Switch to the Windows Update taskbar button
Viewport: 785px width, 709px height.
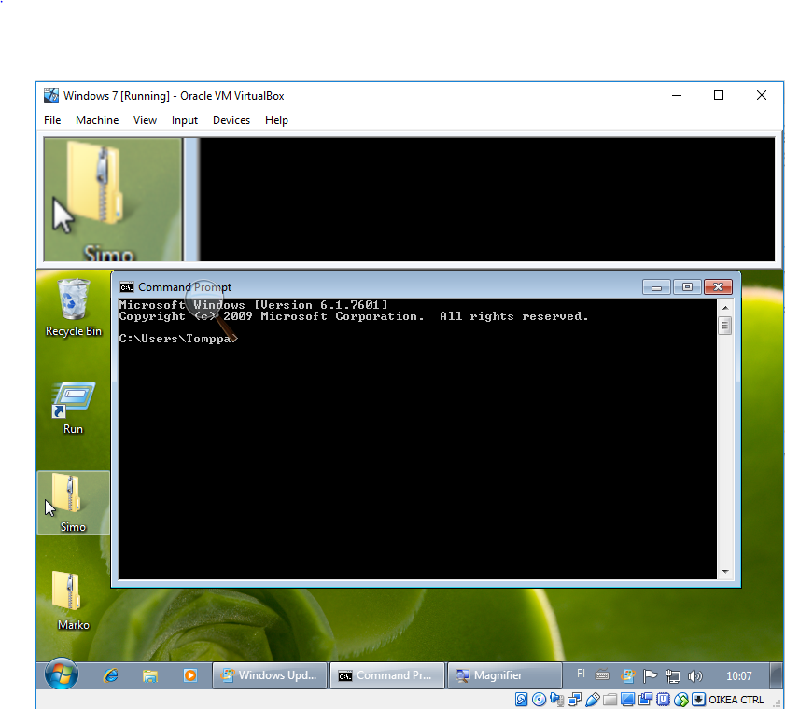tap(270, 675)
